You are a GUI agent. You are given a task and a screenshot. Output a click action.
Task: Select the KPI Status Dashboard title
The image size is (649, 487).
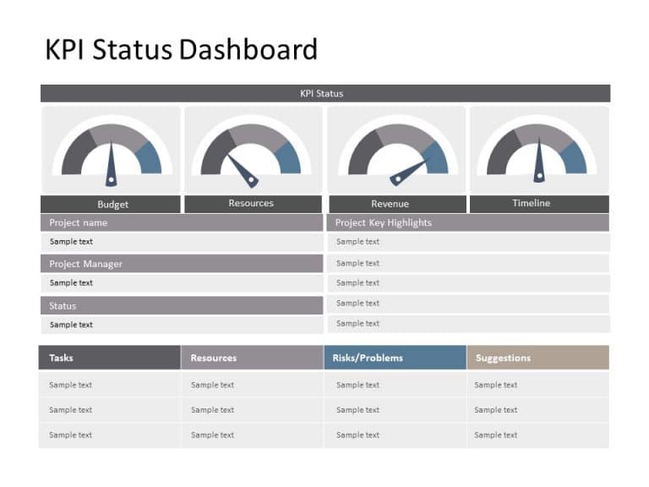(x=182, y=49)
